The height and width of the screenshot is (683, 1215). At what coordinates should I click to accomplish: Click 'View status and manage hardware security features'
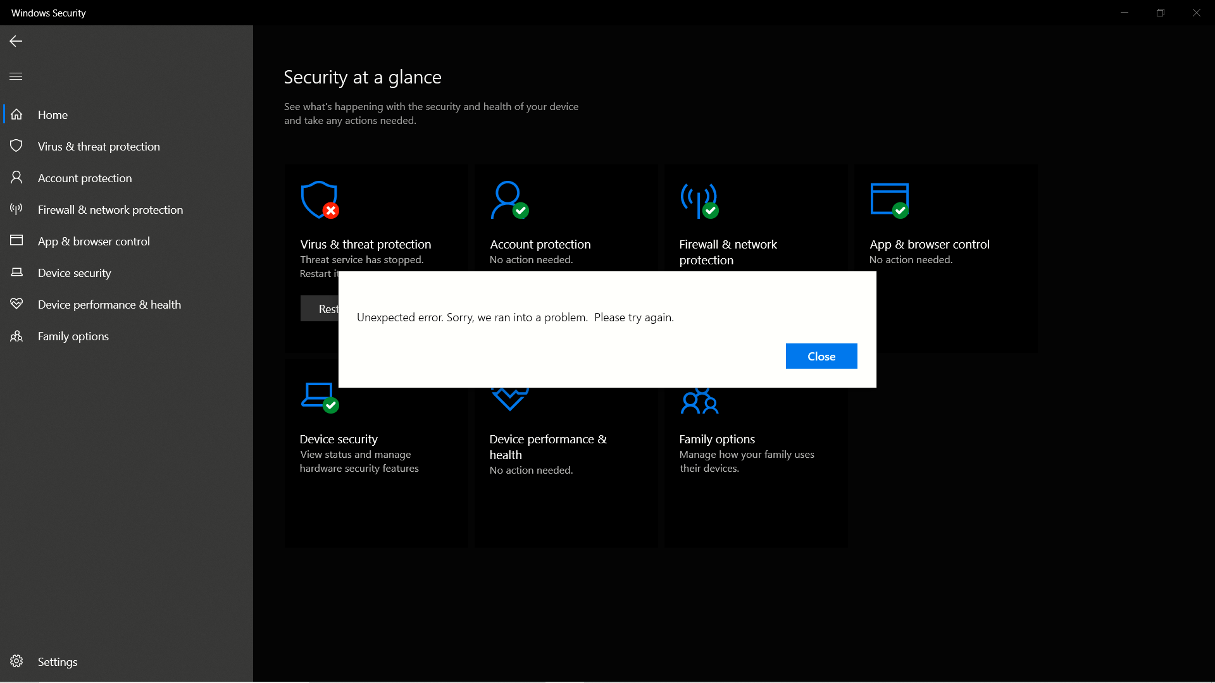[359, 461]
